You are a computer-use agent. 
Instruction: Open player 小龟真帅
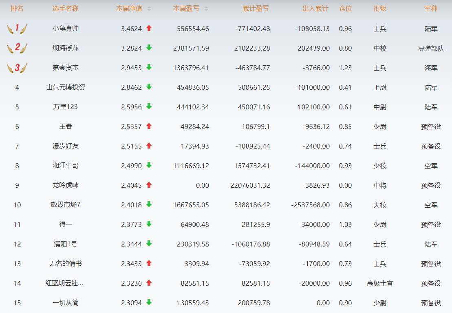point(66,28)
